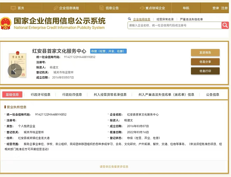The width and height of the screenshot is (231, 177).
Task: Click the 登录 link
Action: point(216,8)
